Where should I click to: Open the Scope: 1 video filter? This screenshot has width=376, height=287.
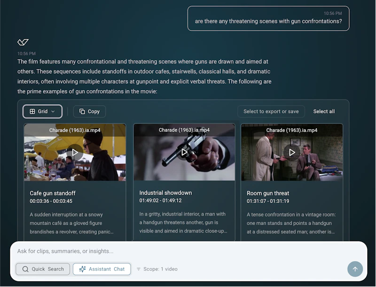157,269
